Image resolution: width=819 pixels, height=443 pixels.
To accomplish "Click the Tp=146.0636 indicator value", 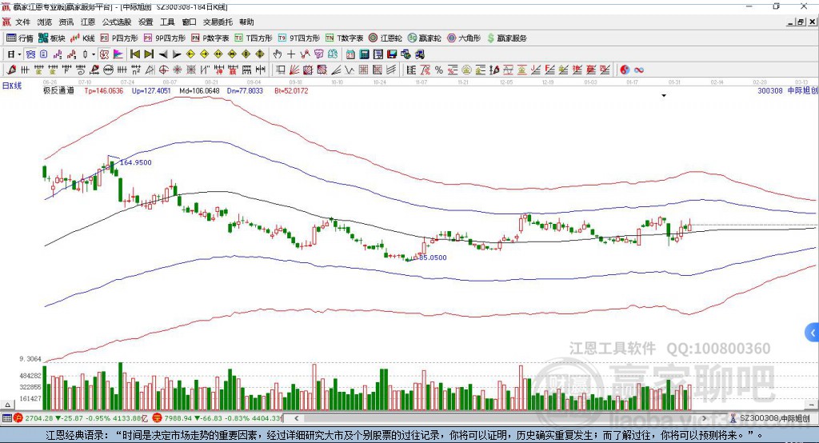I will (103, 90).
